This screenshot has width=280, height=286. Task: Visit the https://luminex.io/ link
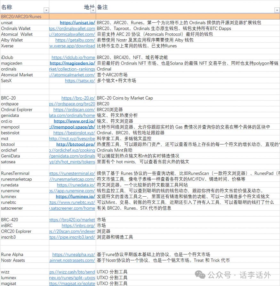pos(75,196)
